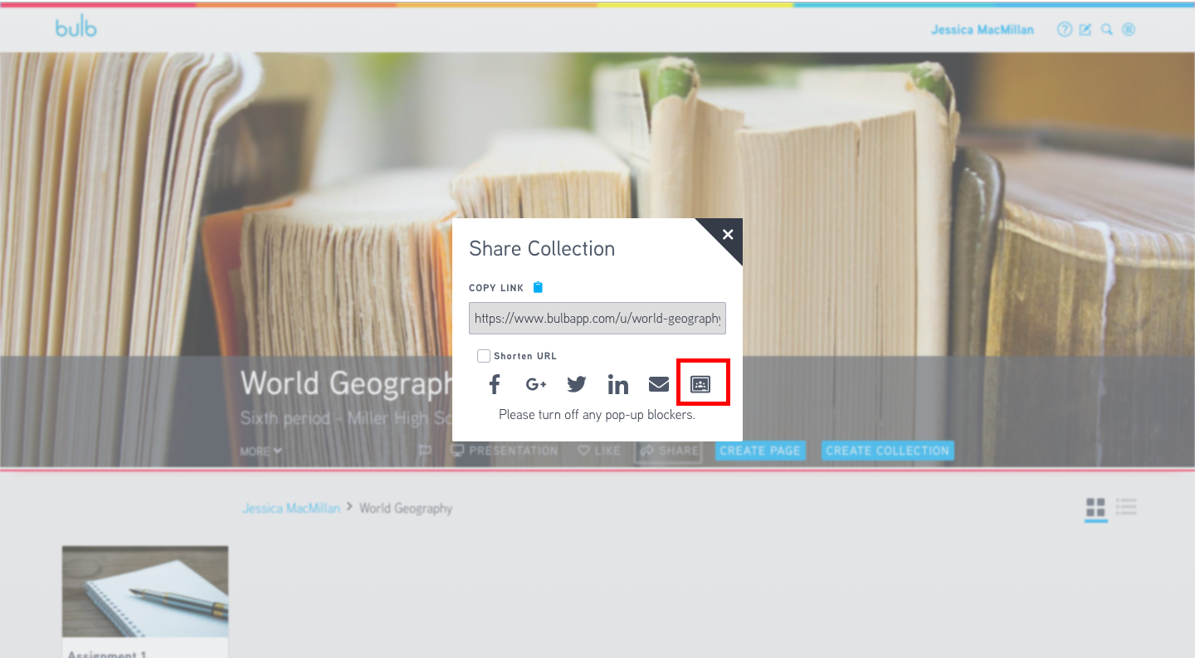This screenshot has width=1195, height=658.
Task: Click the comment flag icon
Action: (x=425, y=451)
